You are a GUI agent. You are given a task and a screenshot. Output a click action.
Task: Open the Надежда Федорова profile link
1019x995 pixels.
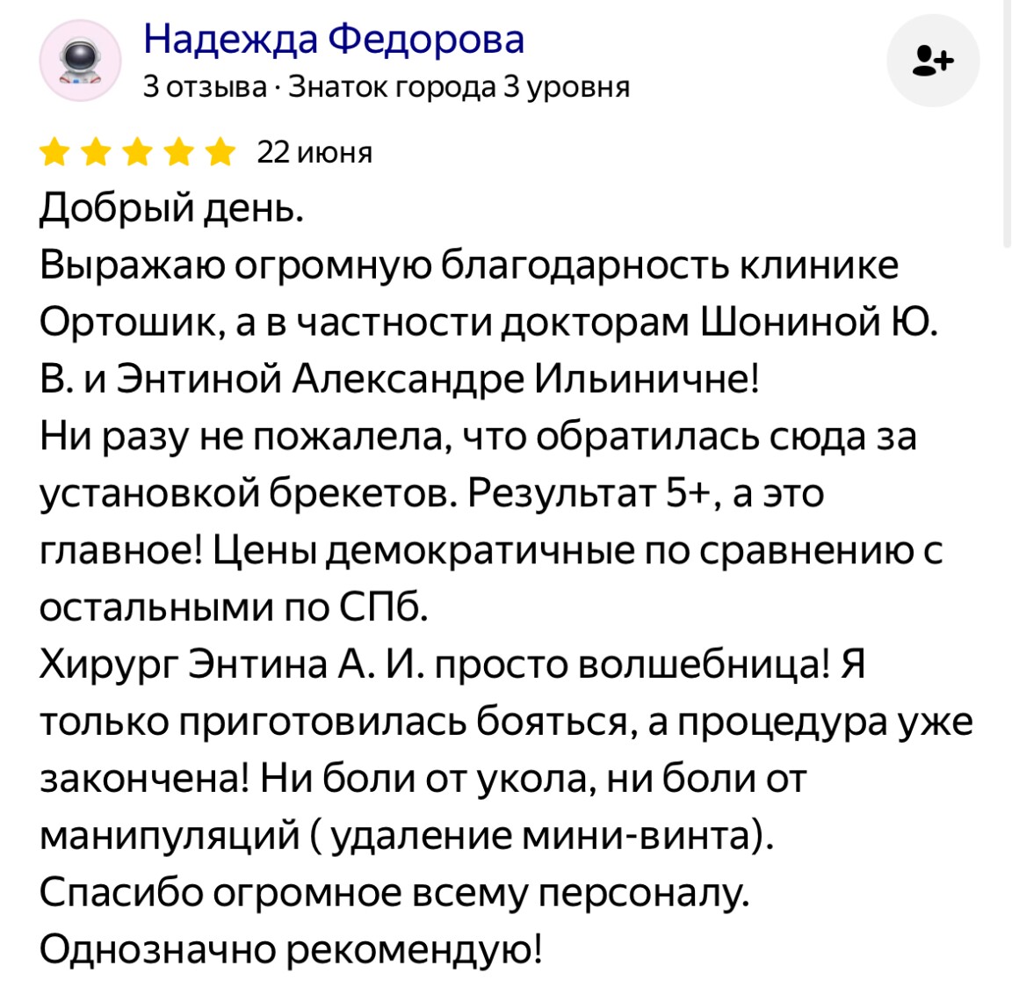point(334,39)
